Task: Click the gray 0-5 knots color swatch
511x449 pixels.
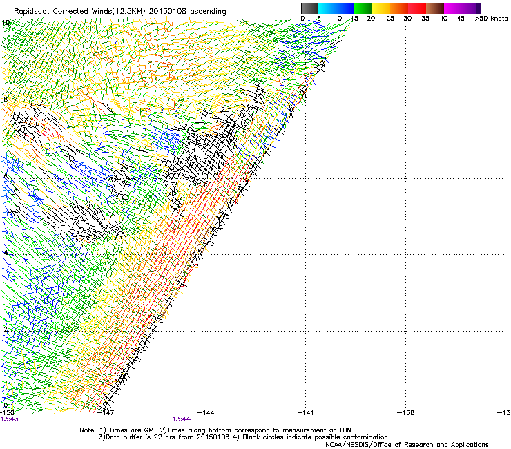Action: (309, 8)
